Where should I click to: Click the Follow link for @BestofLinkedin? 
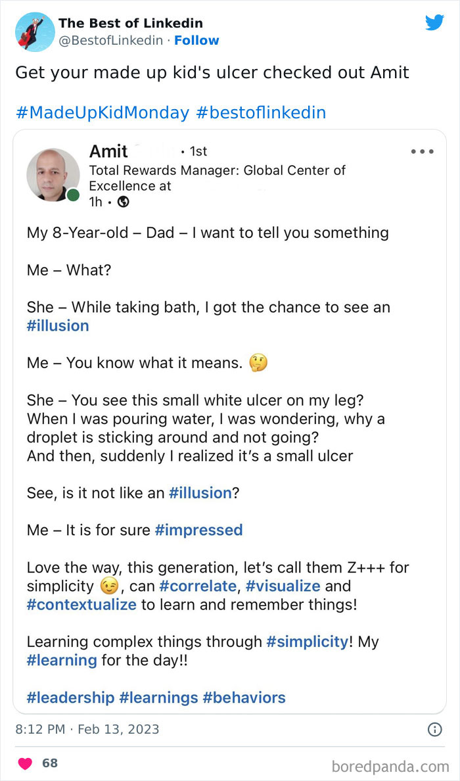click(197, 40)
